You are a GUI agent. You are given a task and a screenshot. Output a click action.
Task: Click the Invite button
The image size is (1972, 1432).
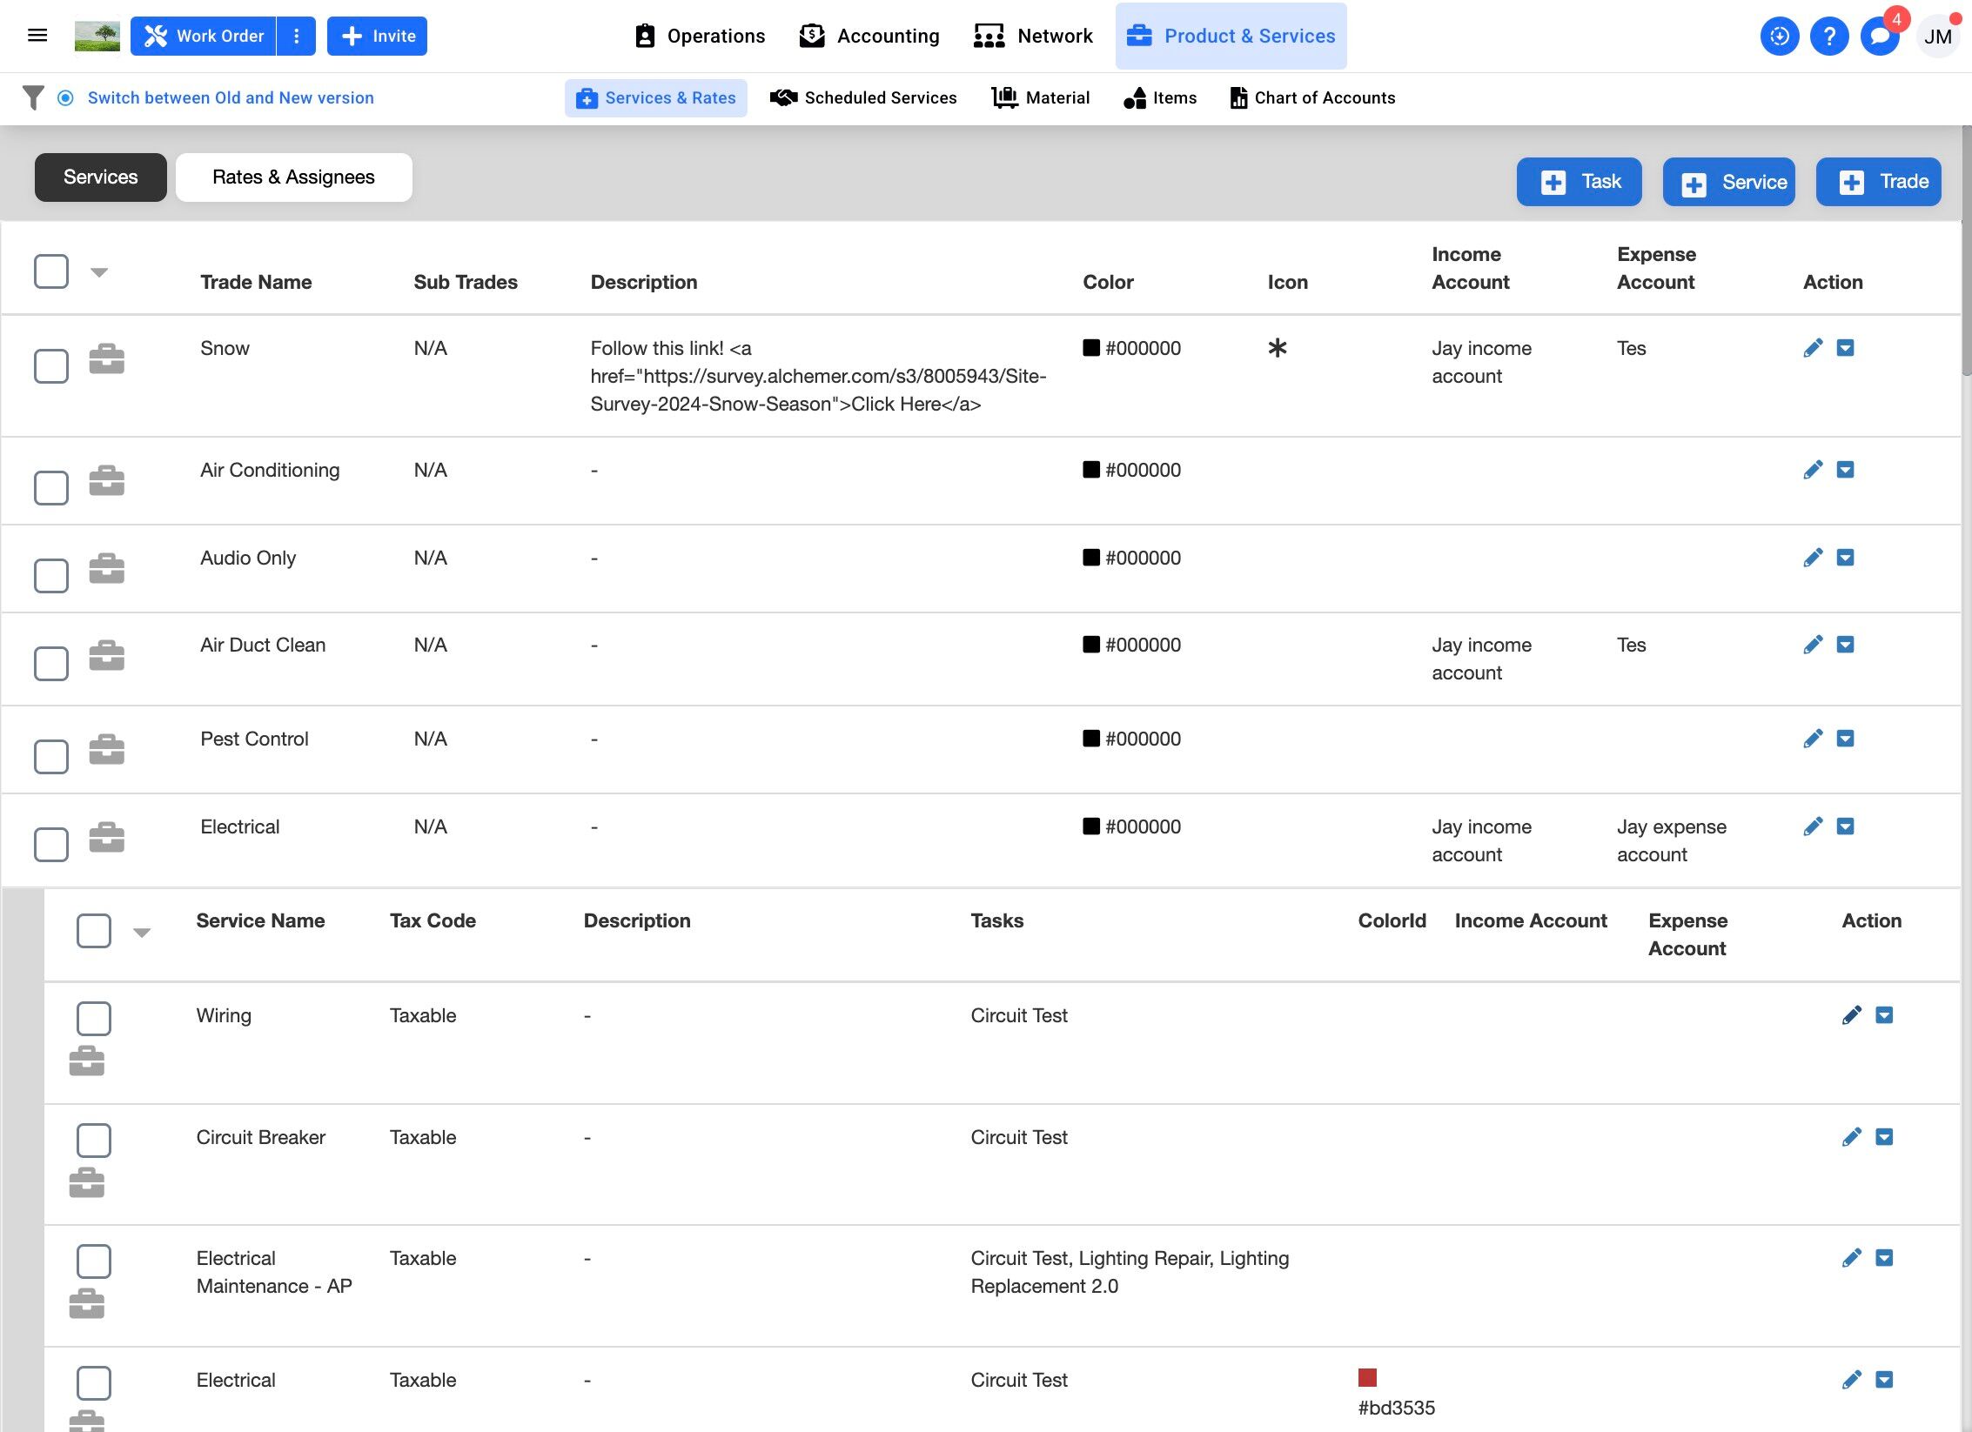pyautogui.click(x=377, y=36)
